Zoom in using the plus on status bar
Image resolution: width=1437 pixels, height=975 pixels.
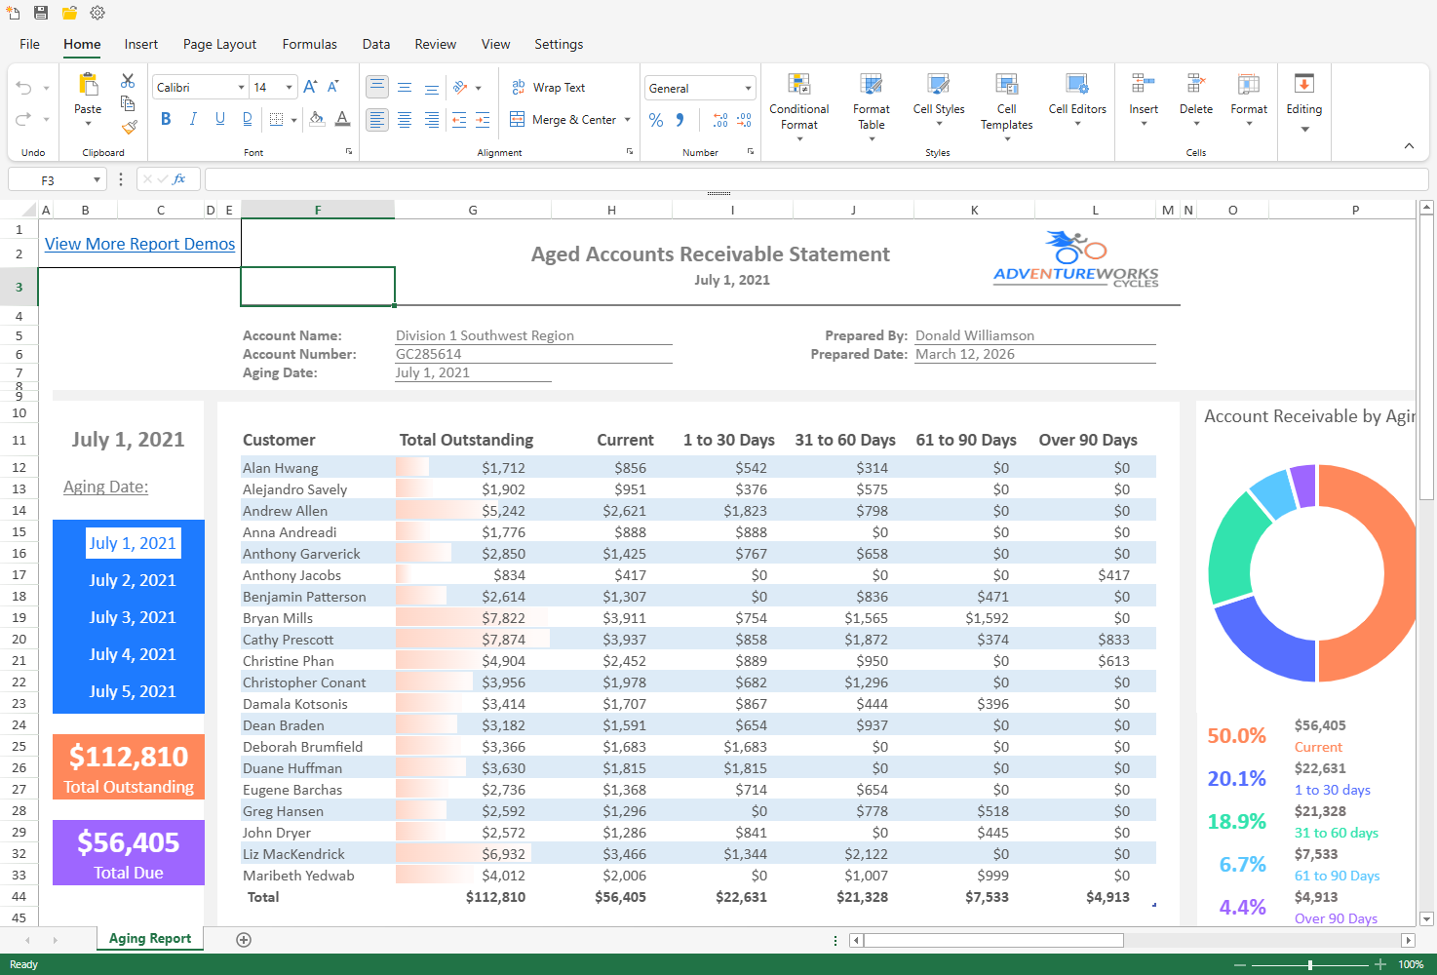pyautogui.click(x=1380, y=964)
